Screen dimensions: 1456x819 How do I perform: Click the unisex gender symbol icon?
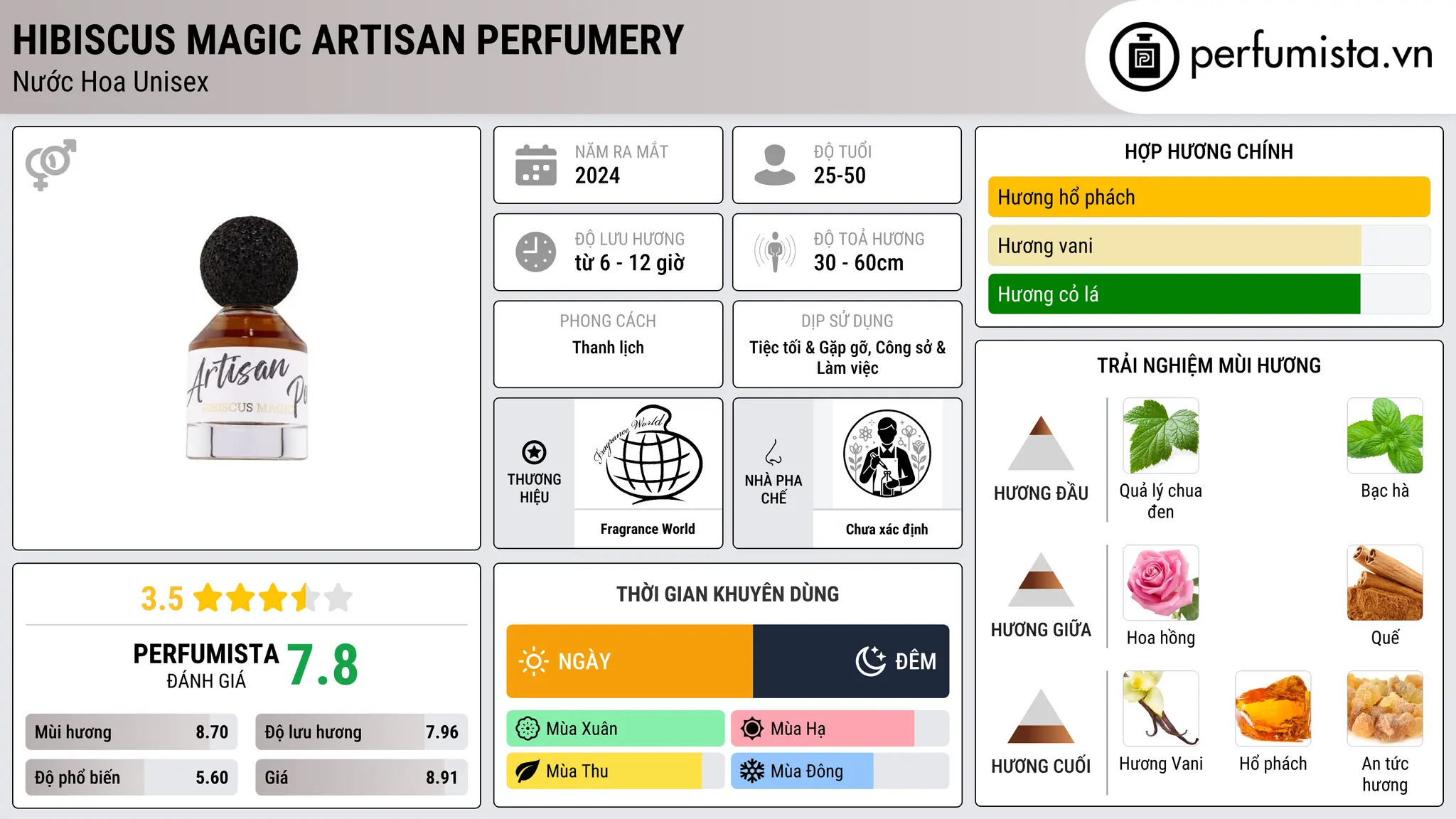[x=50, y=164]
